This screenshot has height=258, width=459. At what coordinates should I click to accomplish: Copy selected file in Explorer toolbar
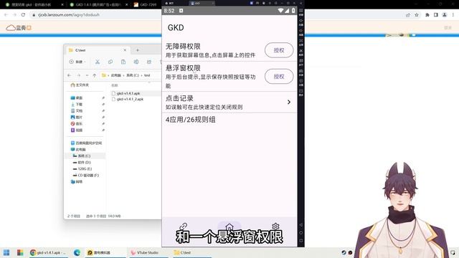[x=110, y=62]
